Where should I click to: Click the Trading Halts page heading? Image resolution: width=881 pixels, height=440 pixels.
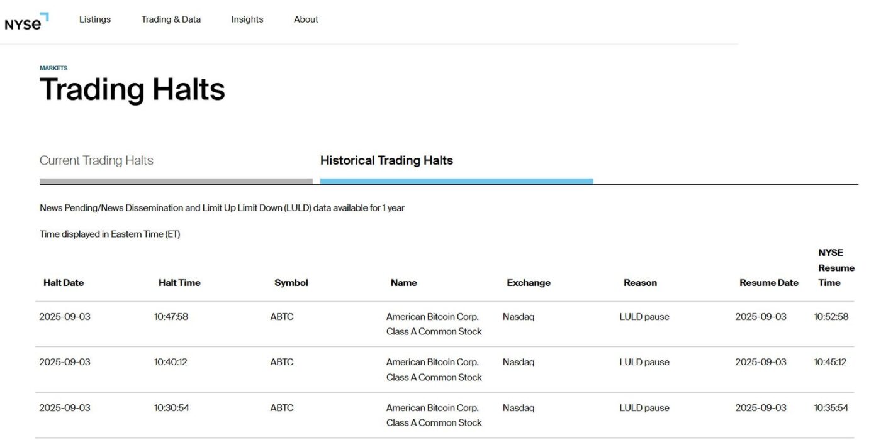tap(132, 89)
